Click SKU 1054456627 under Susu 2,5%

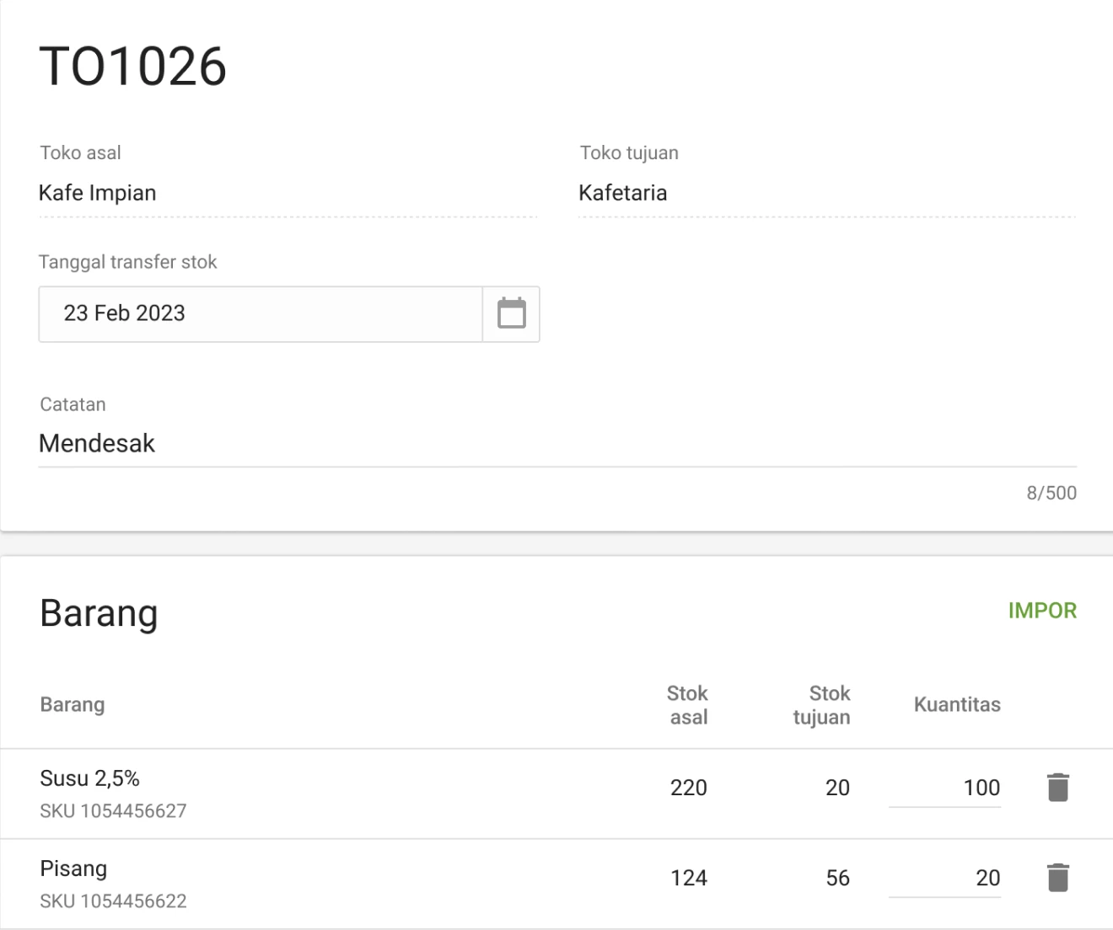pos(113,811)
